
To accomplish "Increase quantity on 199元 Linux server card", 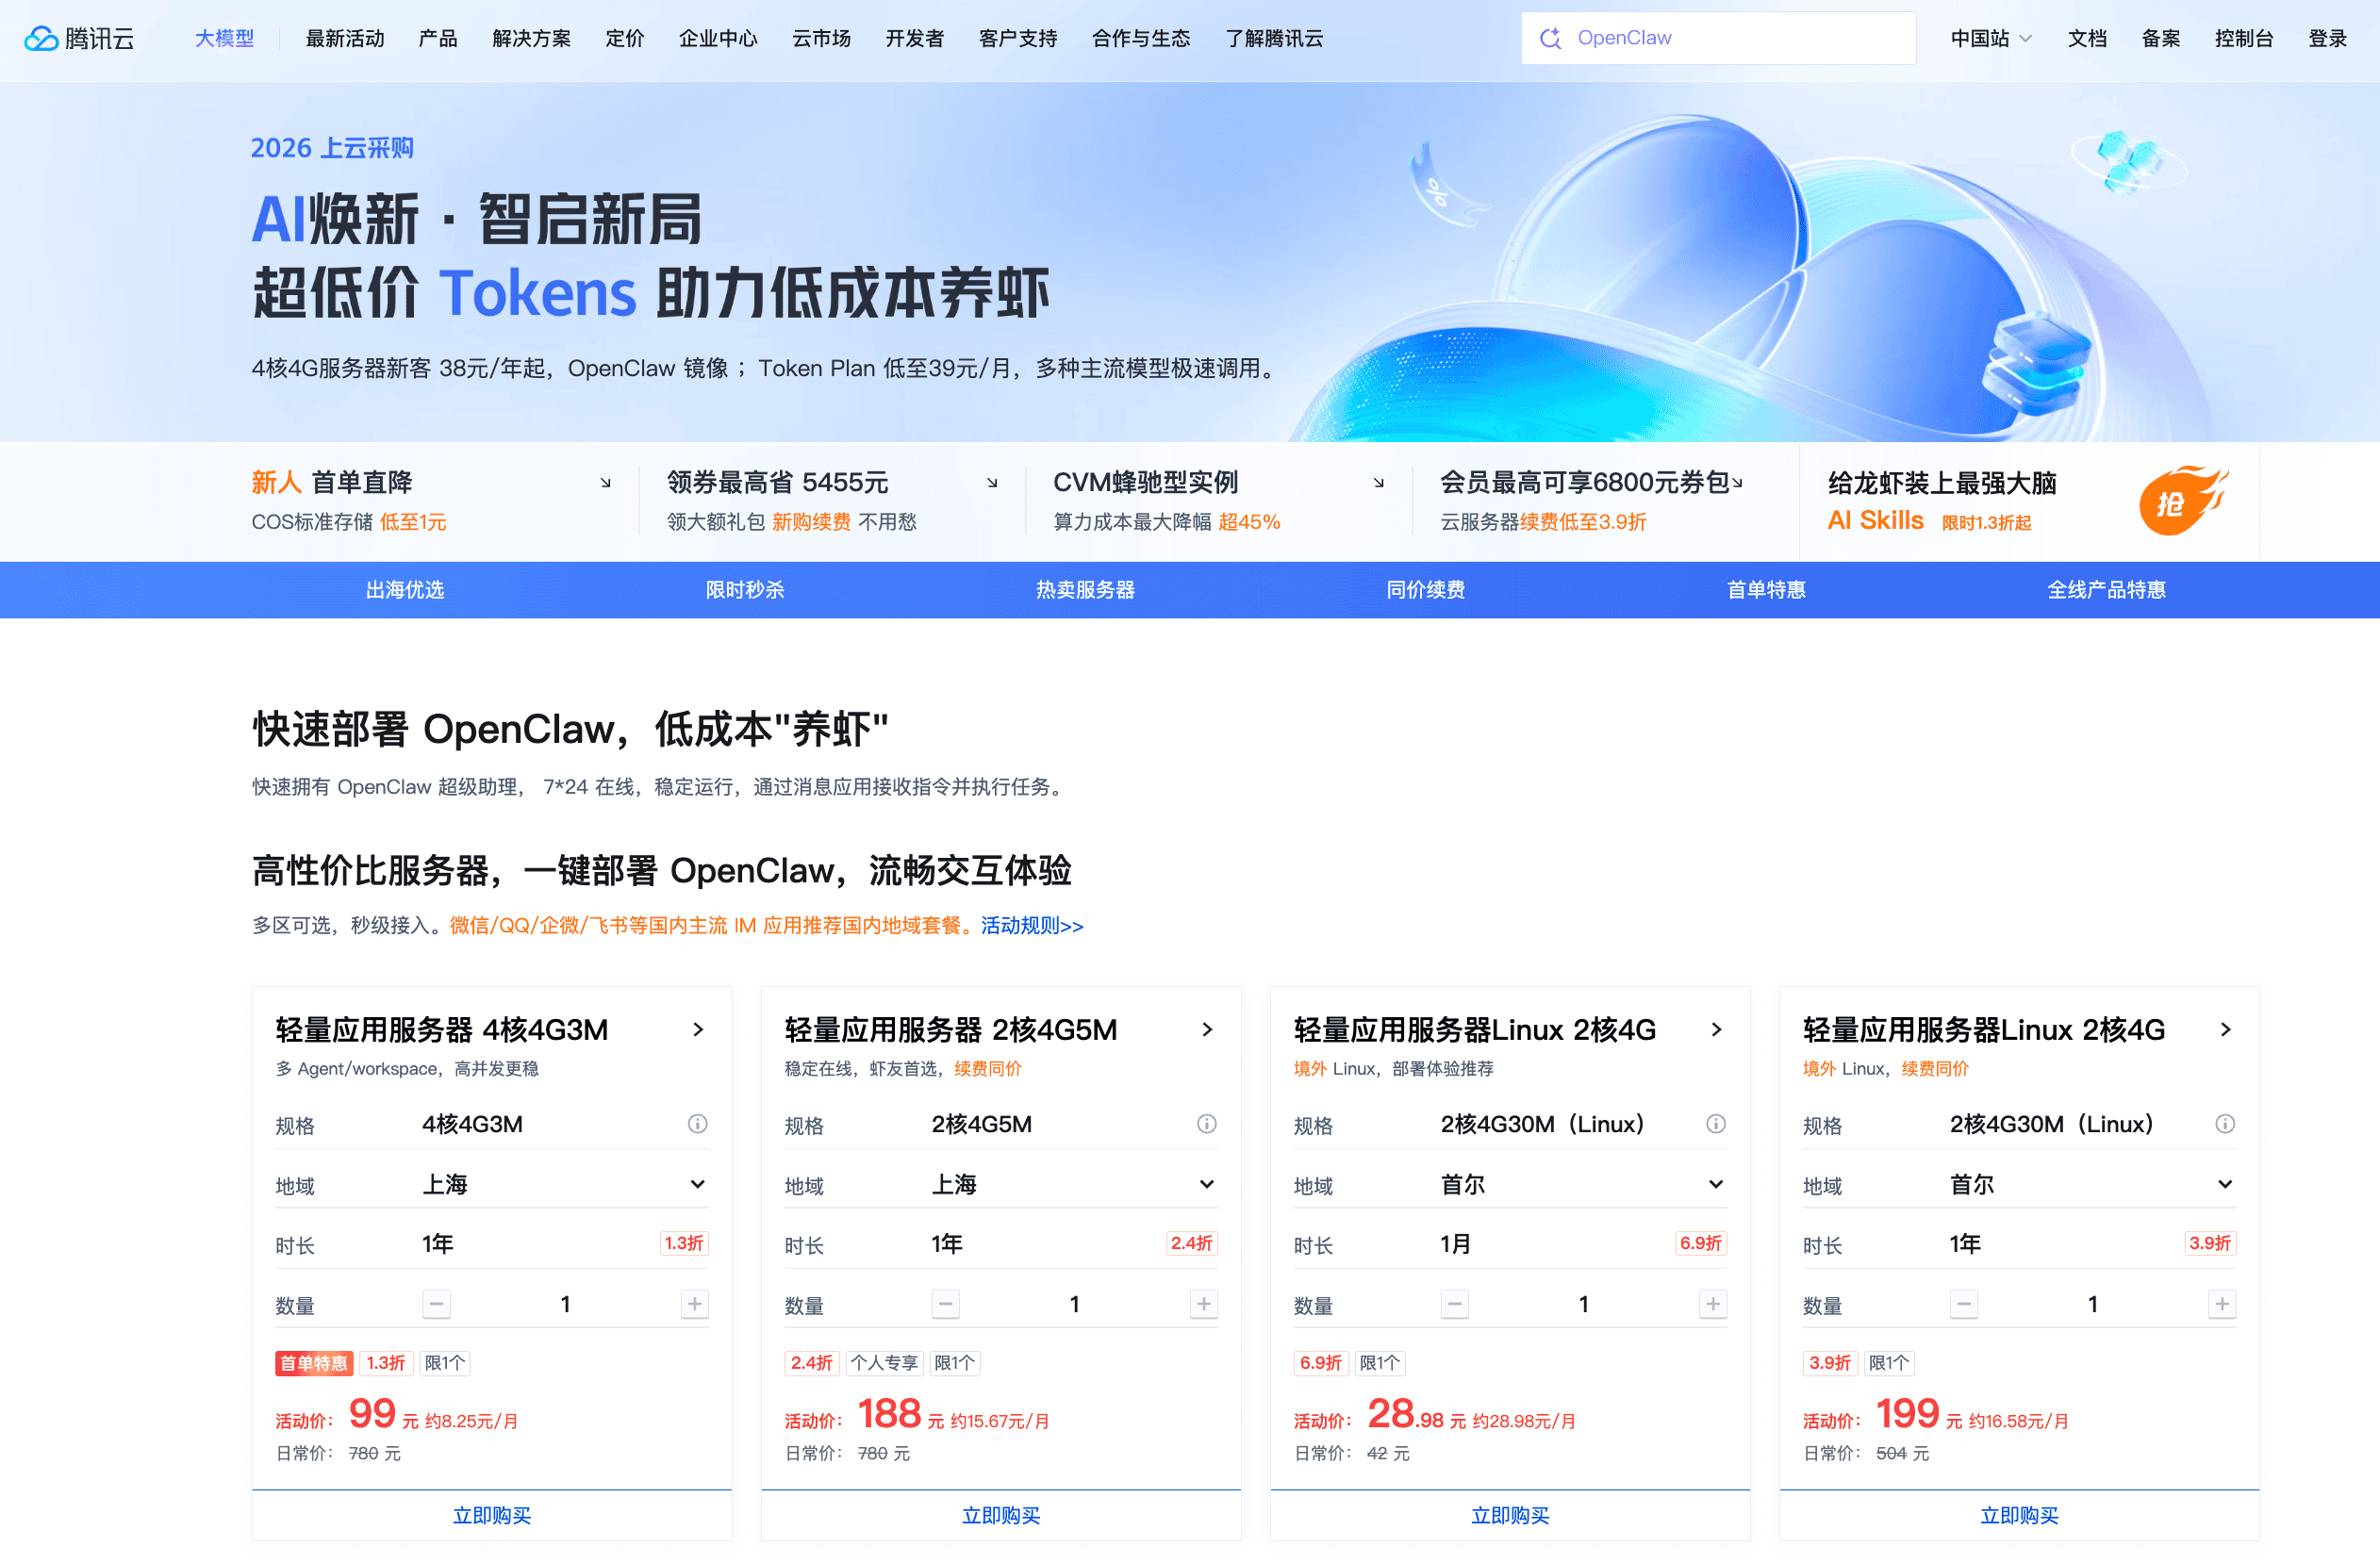I will pyautogui.click(x=2221, y=1304).
